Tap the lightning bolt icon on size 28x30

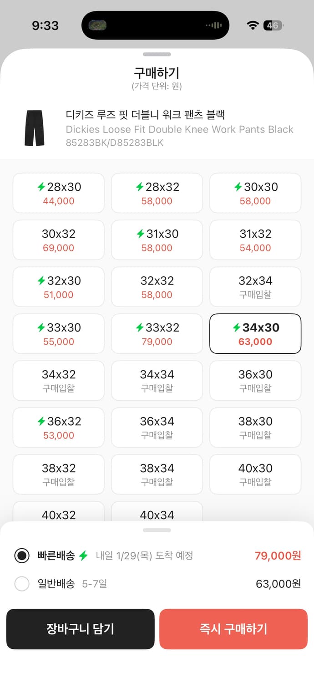click(41, 187)
